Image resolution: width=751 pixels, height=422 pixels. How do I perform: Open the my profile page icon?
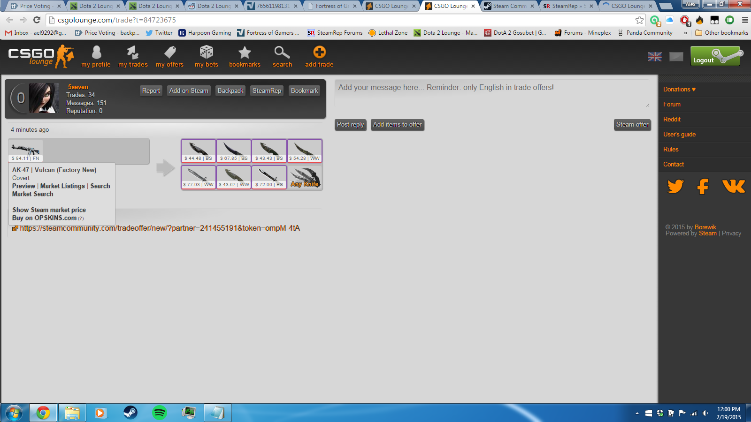coord(96,53)
